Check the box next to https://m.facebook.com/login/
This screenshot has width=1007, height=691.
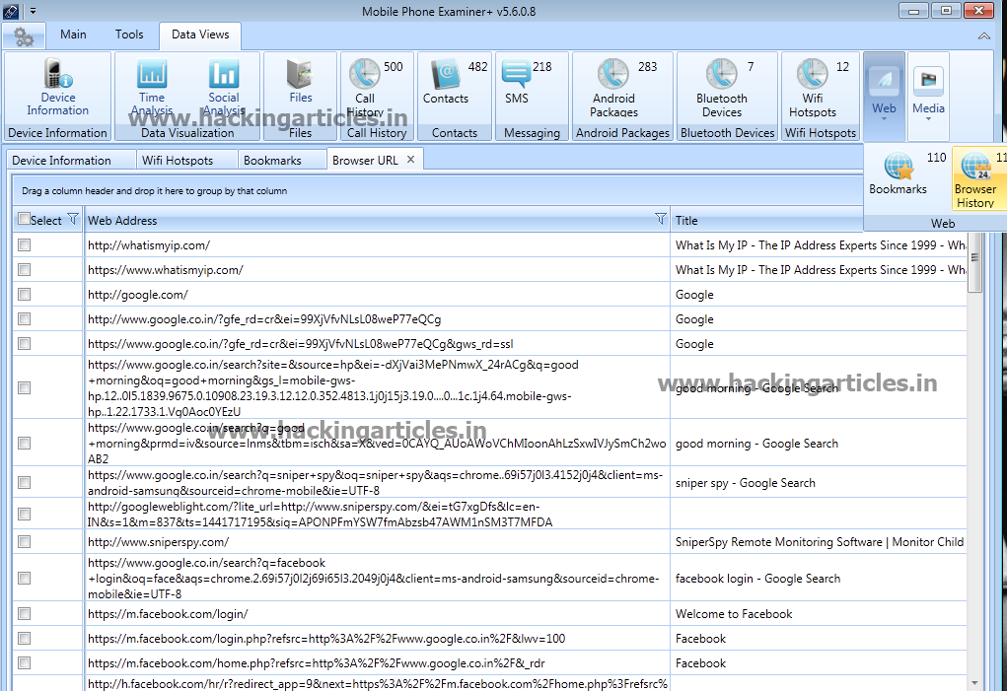coord(24,613)
